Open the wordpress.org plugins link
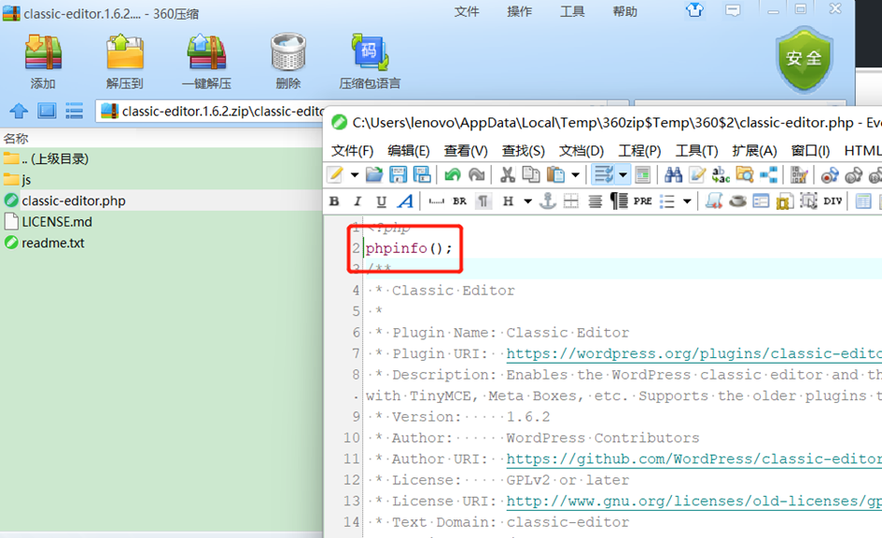The width and height of the screenshot is (882, 538). click(x=693, y=353)
